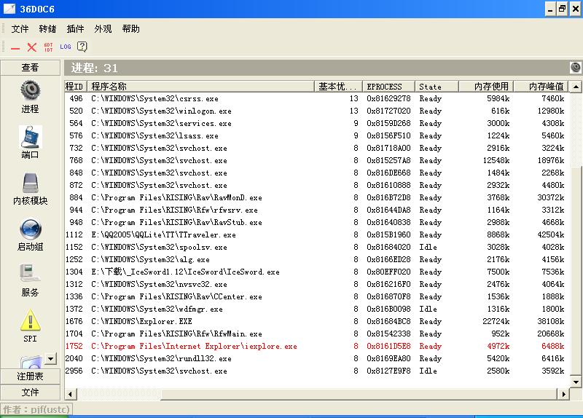Select the RavStub.exe process row
The width and height of the screenshot is (583, 418).
click(x=316, y=222)
